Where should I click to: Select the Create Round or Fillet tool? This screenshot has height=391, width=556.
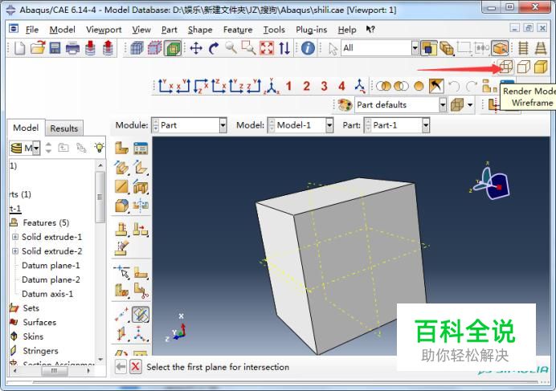click(121, 206)
